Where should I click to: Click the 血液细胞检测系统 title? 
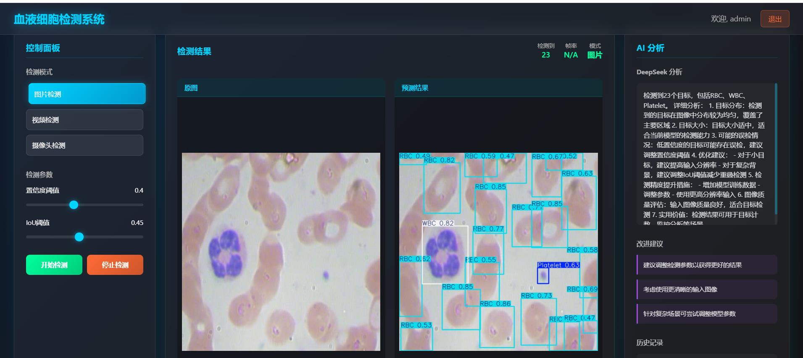click(x=59, y=19)
